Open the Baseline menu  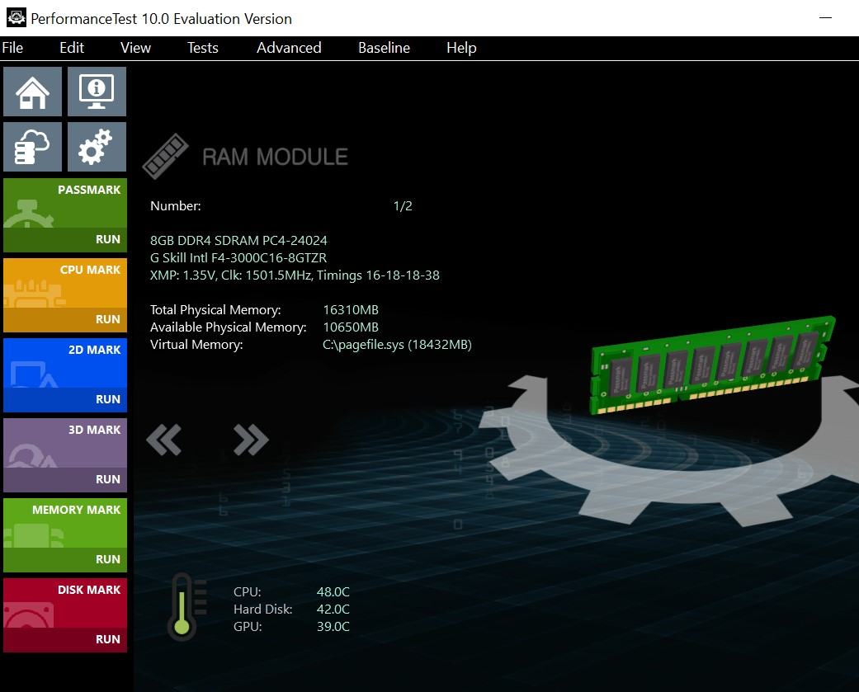tap(384, 48)
